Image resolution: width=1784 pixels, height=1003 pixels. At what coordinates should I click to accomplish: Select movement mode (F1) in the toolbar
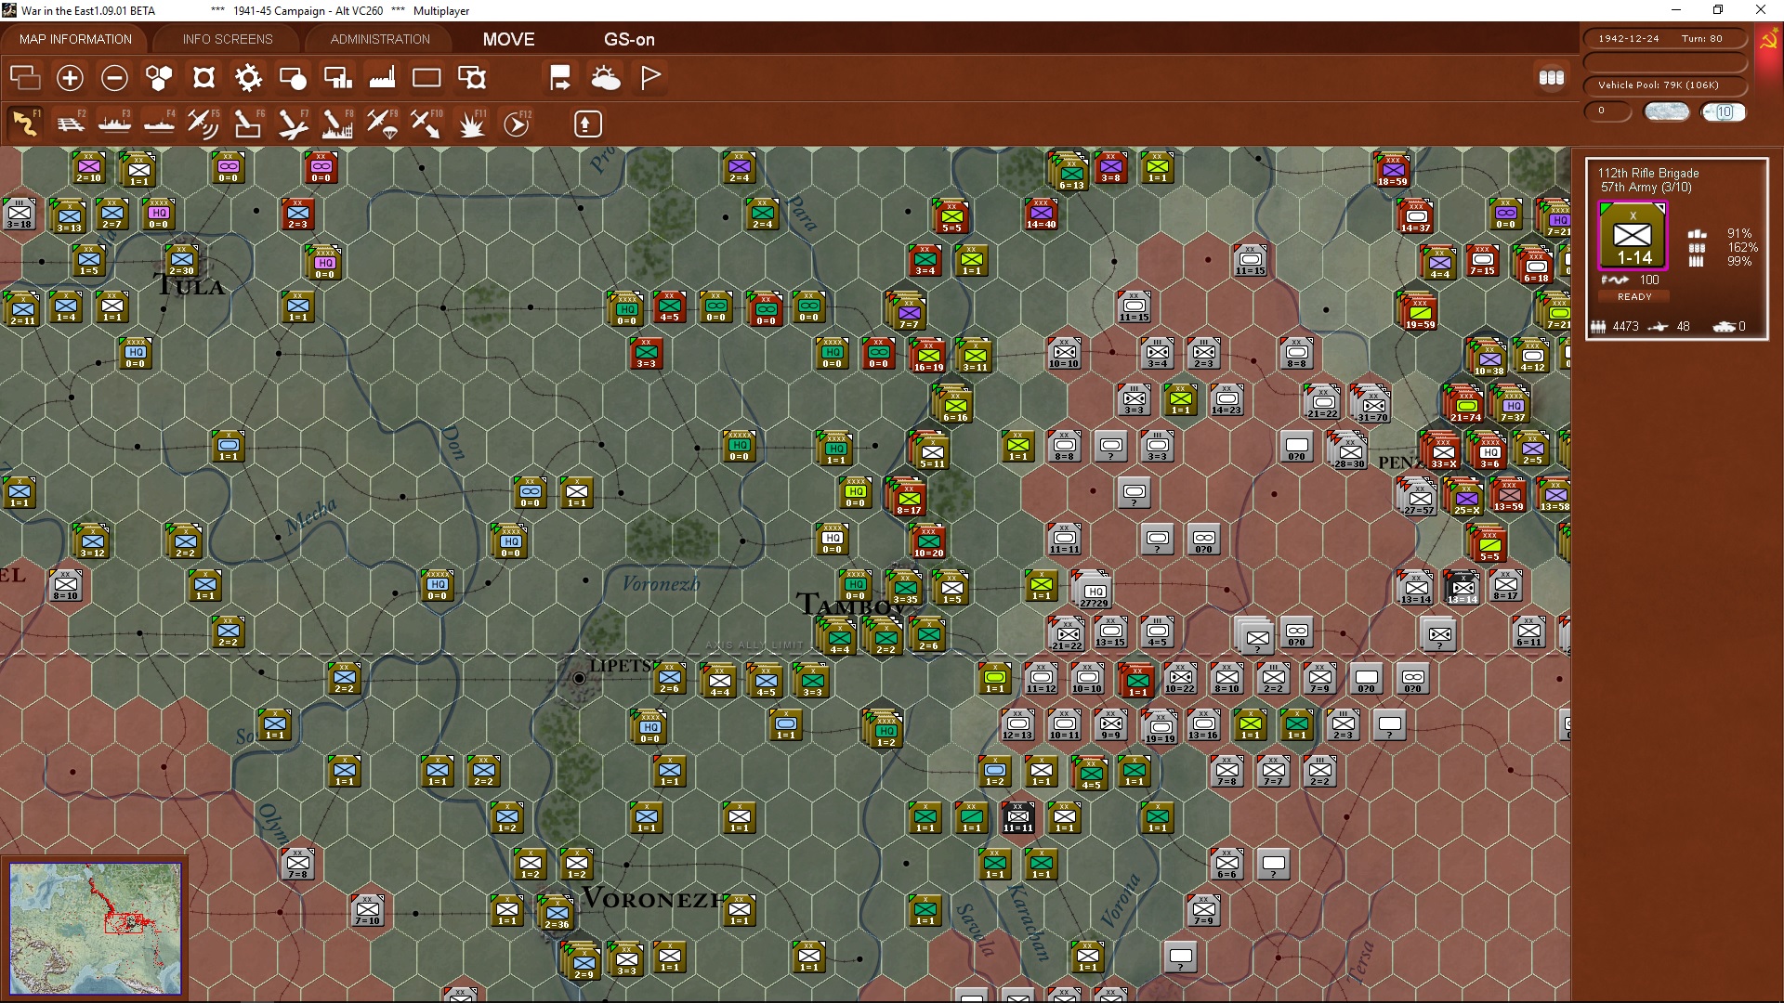pos(25,124)
